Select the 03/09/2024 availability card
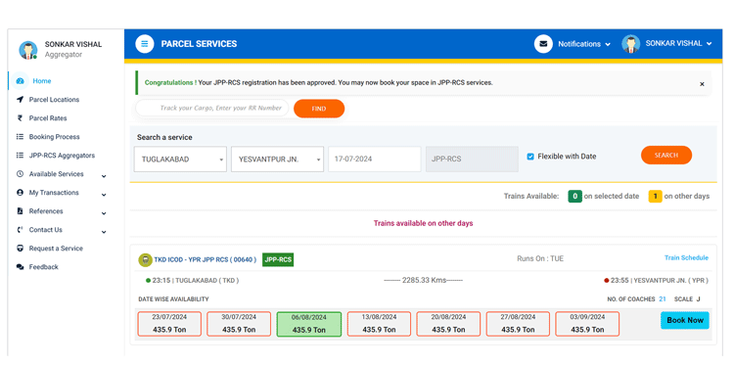Screen dimensions: 734x365 587,324
